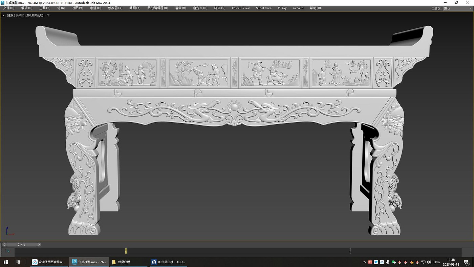Step time slider to next frame arrow
The width and height of the screenshot is (474, 267).
39,244
